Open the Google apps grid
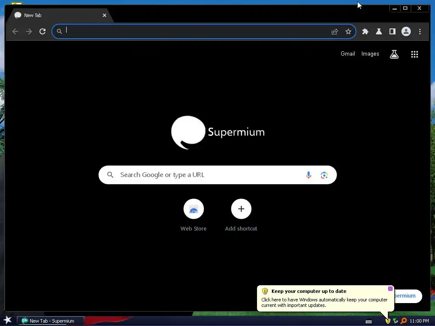Viewport: 435px width, 326px height. pos(415,54)
